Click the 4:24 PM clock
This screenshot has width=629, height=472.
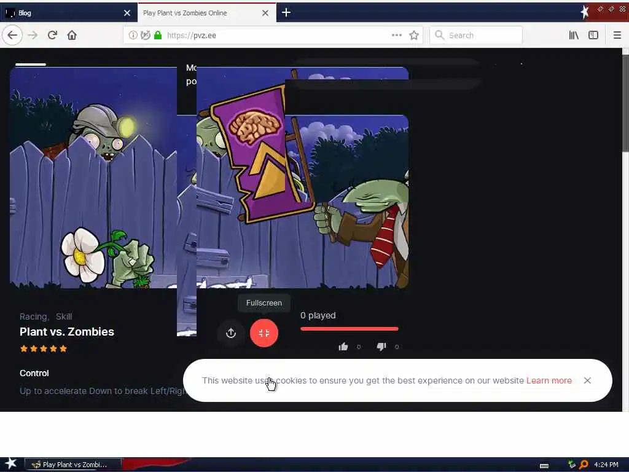(606, 465)
